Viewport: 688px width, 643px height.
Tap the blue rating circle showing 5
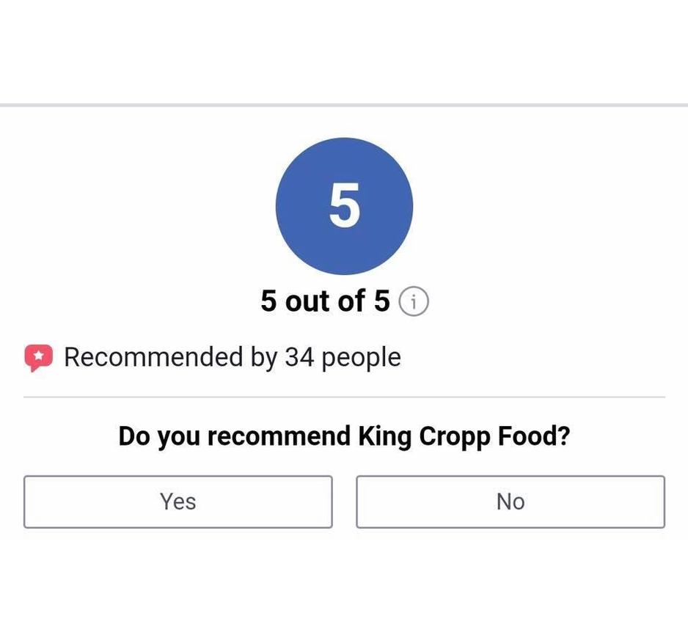pos(345,206)
